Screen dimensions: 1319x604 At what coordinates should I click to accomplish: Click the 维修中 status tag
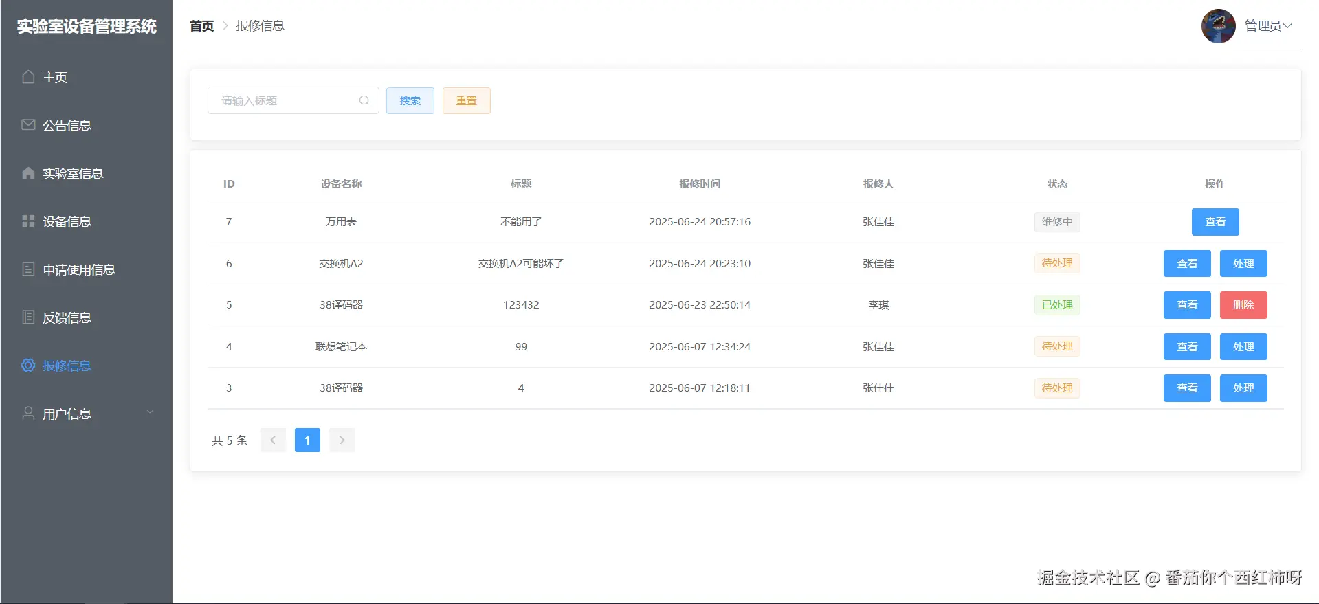[1057, 222]
